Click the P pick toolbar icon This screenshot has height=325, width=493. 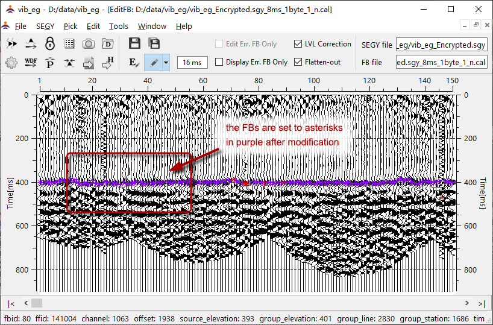coord(50,63)
